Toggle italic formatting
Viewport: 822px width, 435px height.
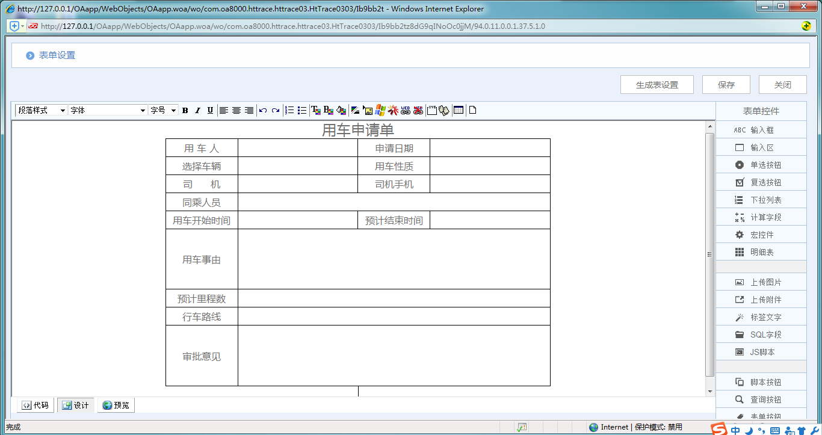(197, 110)
